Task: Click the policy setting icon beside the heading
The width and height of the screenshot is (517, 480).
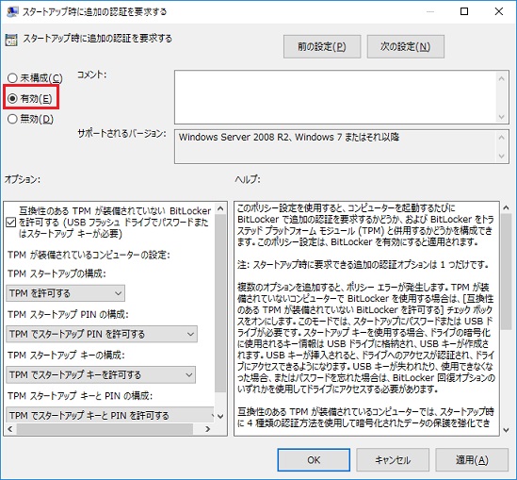Action: (11, 40)
